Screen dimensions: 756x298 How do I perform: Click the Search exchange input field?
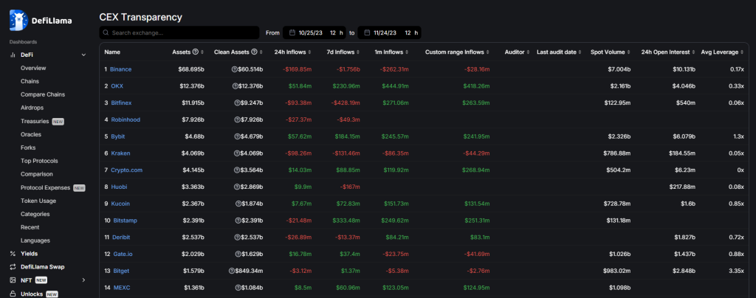tap(182, 33)
